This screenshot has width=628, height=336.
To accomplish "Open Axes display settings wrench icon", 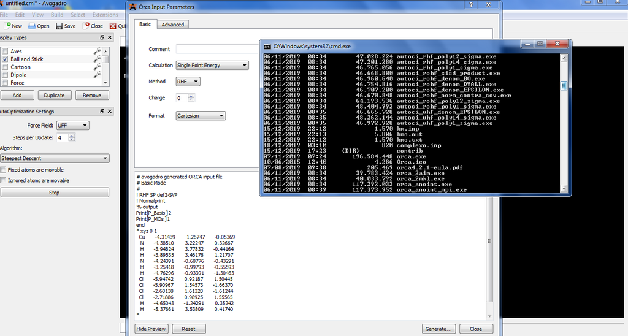I will (97, 51).
